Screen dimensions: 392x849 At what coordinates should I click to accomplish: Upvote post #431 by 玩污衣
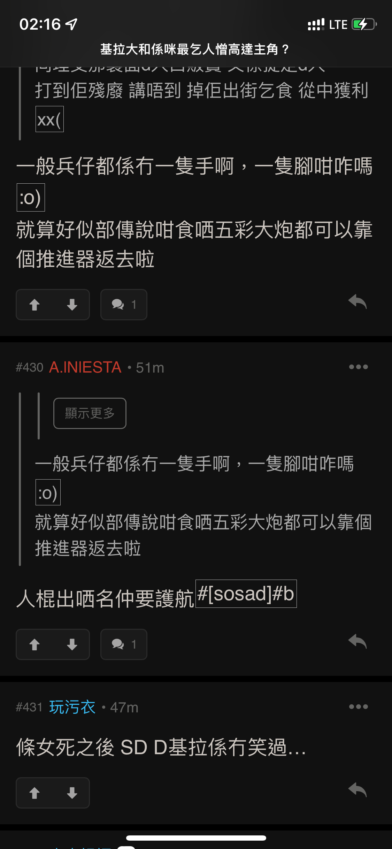click(x=34, y=793)
